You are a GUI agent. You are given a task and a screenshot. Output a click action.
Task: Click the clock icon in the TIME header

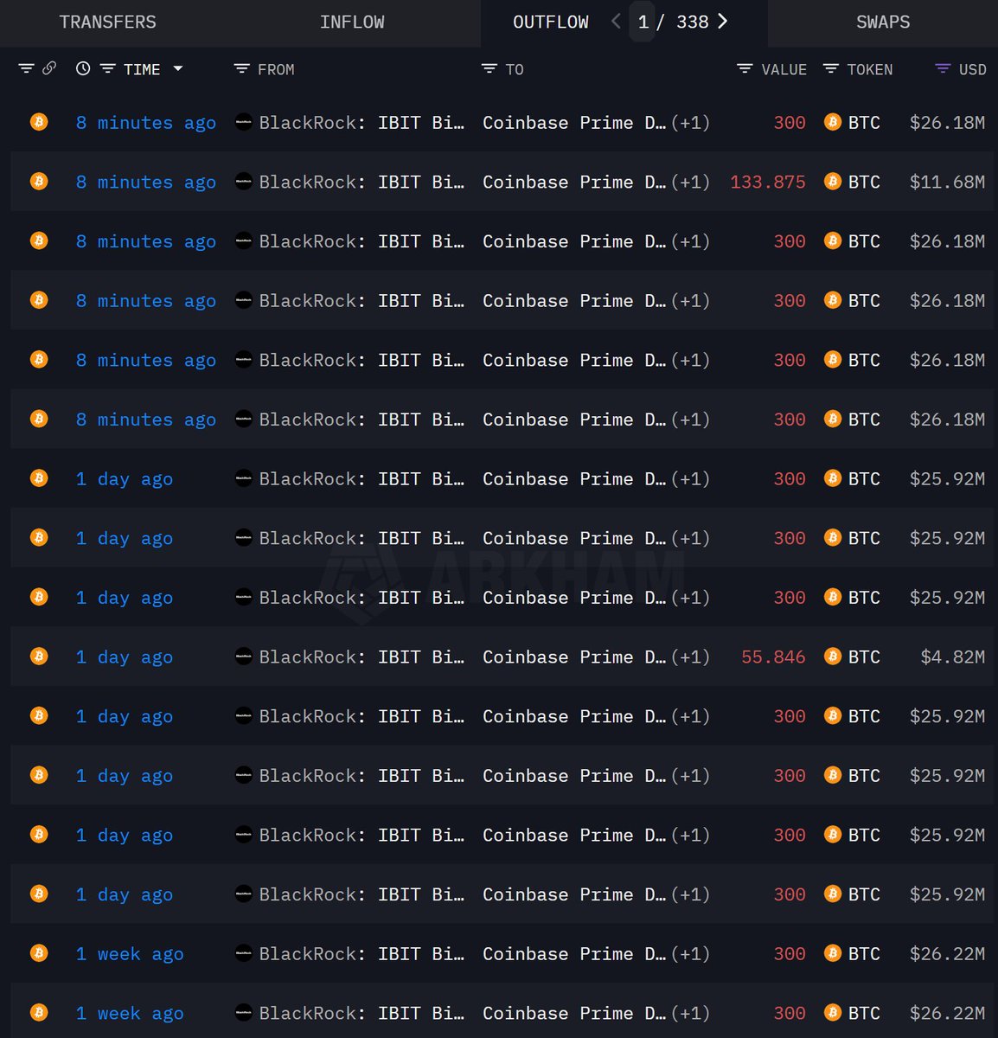coord(83,68)
